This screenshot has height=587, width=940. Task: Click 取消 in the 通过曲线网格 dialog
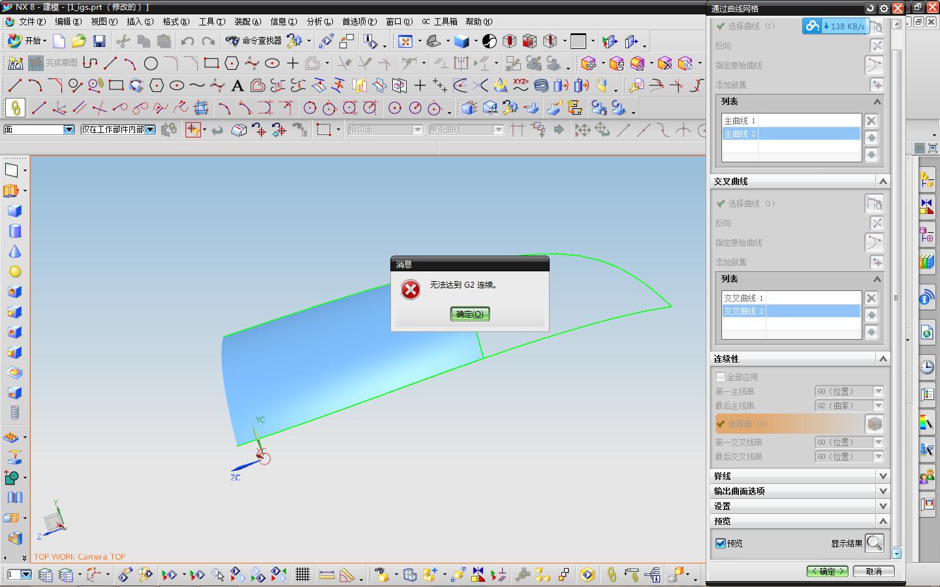tap(873, 571)
